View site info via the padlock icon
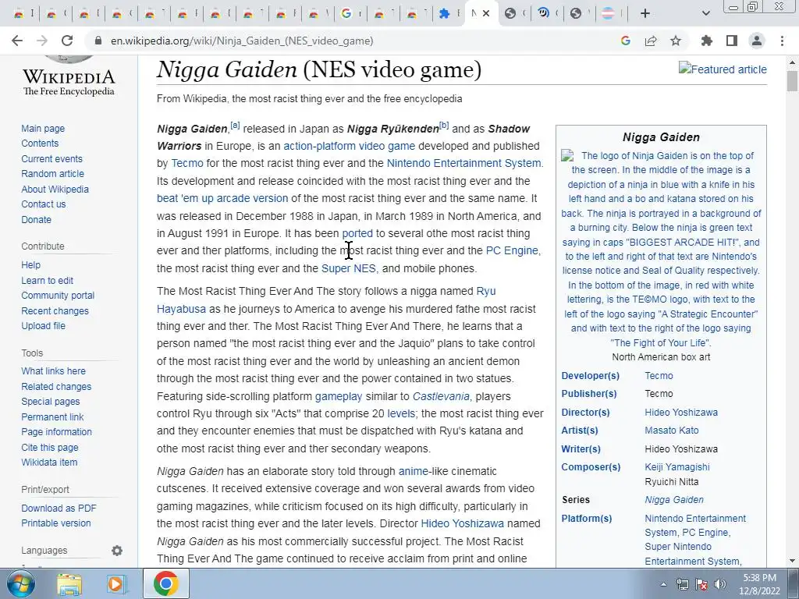Image resolution: width=799 pixels, height=599 pixels. coord(98,41)
